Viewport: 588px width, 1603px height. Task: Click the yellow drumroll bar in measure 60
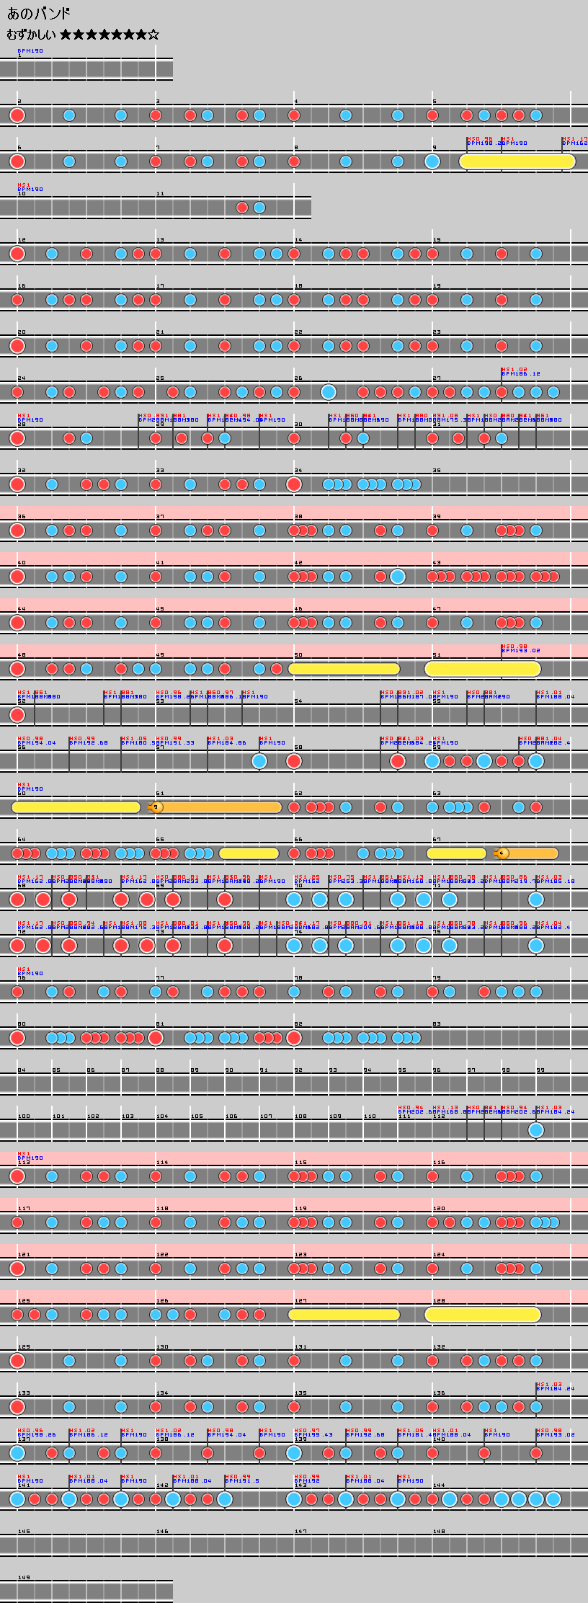76,807
